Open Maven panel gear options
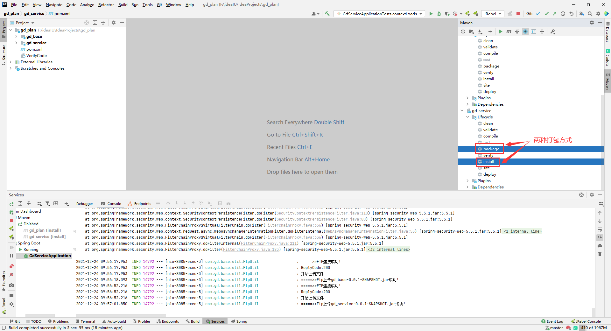 click(x=592, y=23)
